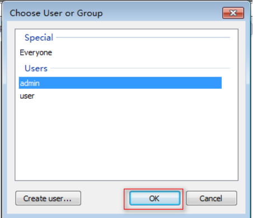Screen dimensions: 253x218
Task: Click the blank title bar area left of the X
Action: tap(162, 13)
